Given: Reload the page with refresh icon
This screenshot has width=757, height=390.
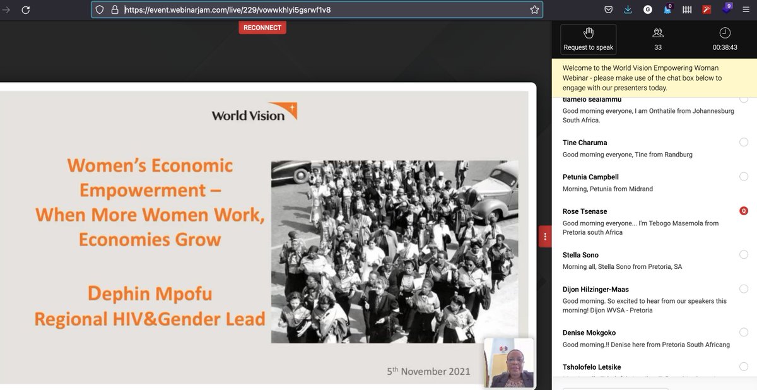Looking at the screenshot, I should (x=26, y=10).
